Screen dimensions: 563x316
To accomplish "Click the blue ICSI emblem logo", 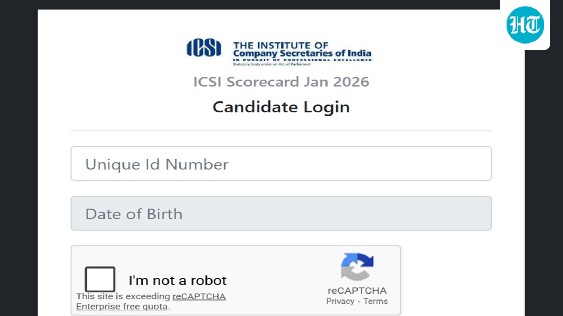I will (204, 48).
